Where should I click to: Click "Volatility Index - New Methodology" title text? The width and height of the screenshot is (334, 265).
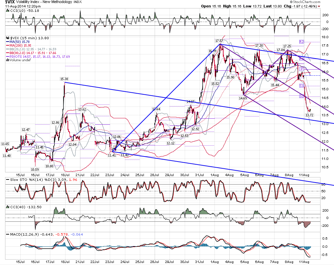(44, 2)
